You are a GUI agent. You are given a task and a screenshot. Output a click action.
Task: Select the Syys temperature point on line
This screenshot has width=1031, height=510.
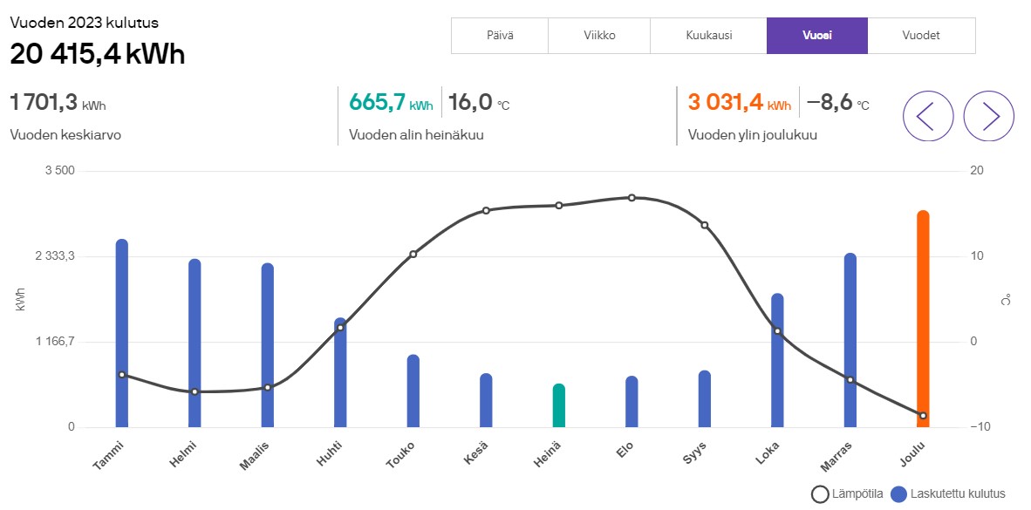pyautogui.click(x=705, y=225)
